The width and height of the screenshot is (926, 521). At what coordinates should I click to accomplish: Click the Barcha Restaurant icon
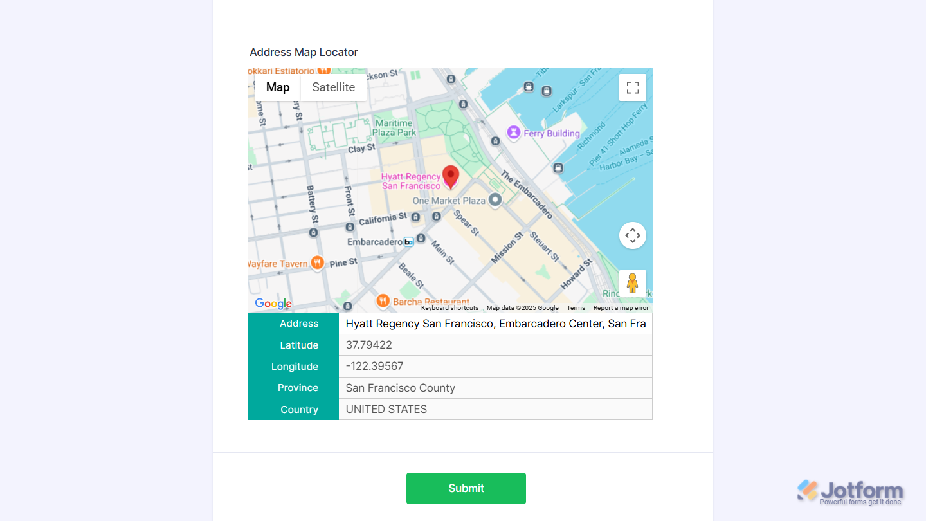[x=383, y=300]
